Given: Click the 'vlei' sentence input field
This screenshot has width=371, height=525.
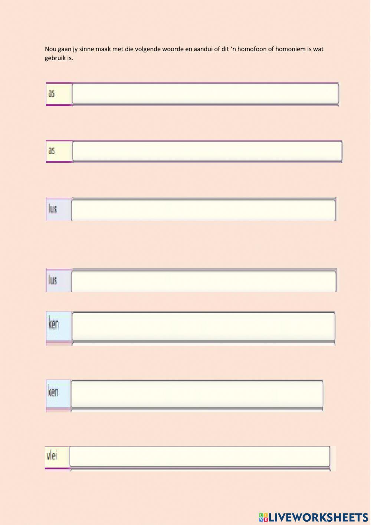Looking at the screenshot, I should pyautogui.click(x=200, y=456).
